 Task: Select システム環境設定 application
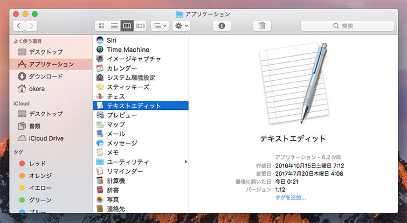click(x=141, y=78)
